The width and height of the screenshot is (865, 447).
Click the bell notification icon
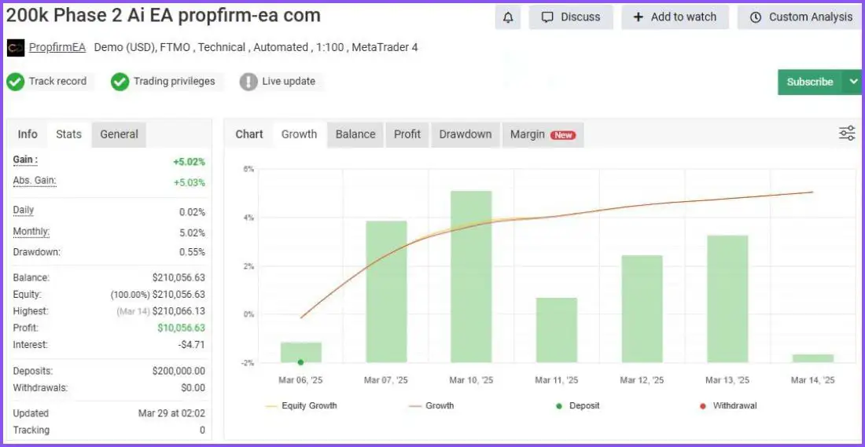coord(507,17)
